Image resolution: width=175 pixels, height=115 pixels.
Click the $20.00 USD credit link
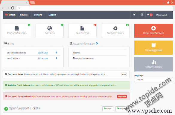tap(43, 58)
